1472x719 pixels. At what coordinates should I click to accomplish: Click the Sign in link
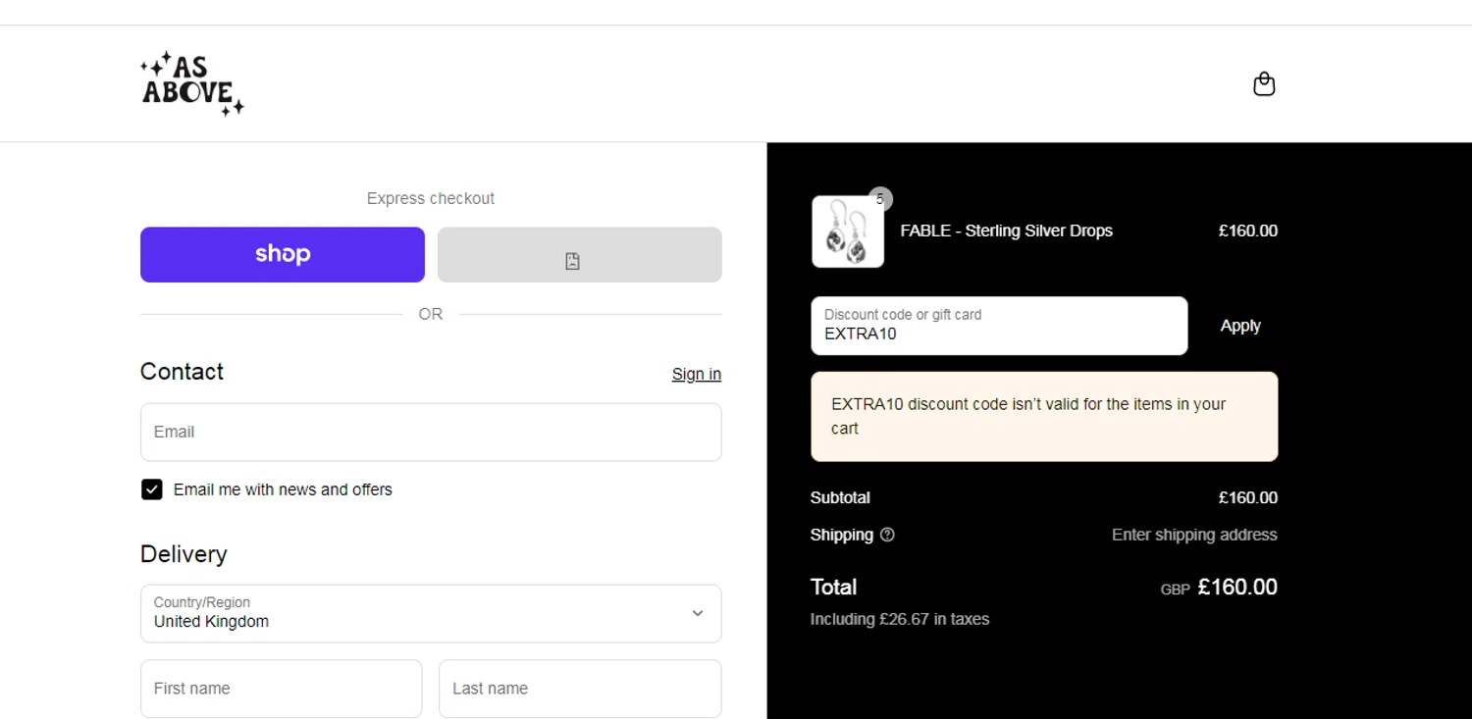pos(697,374)
